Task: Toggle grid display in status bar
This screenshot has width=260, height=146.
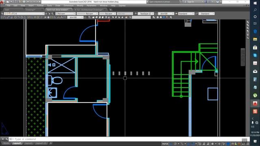Action: point(171,144)
